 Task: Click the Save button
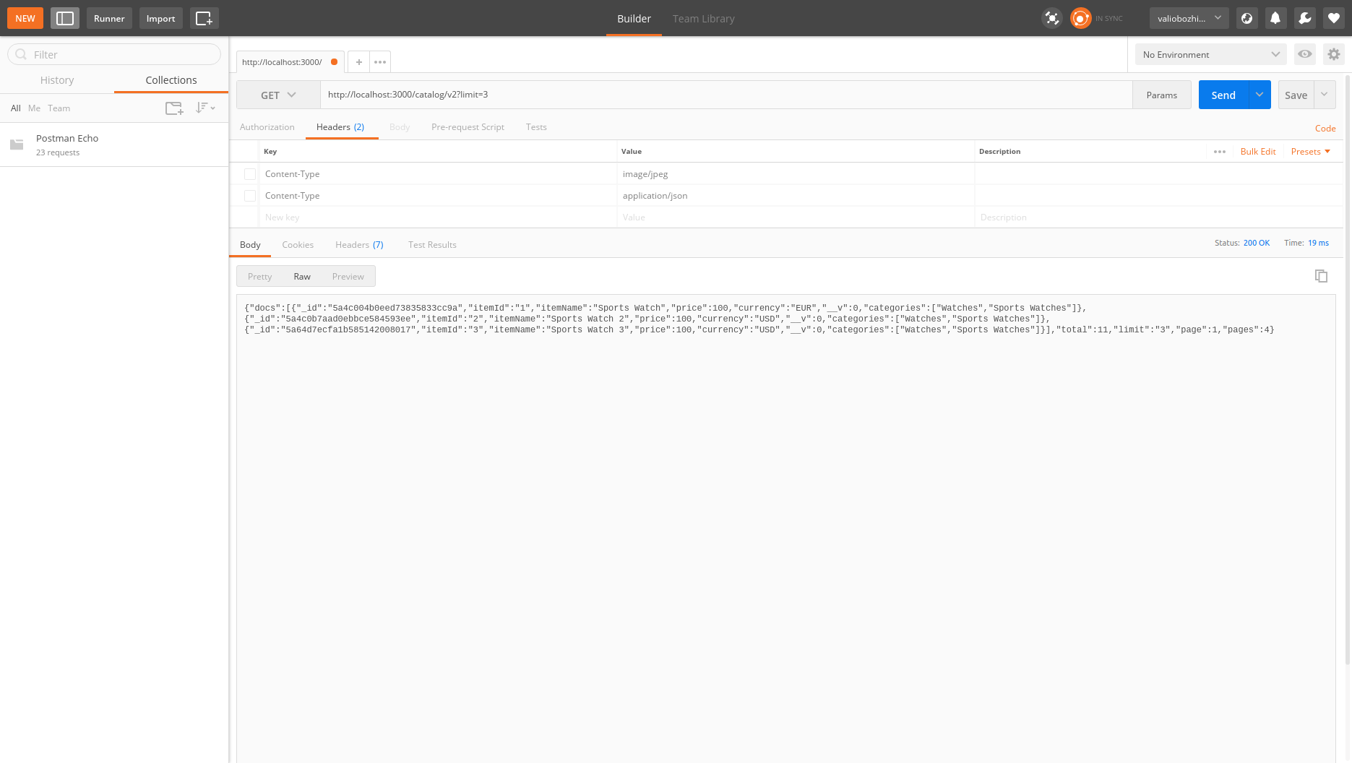1296,95
